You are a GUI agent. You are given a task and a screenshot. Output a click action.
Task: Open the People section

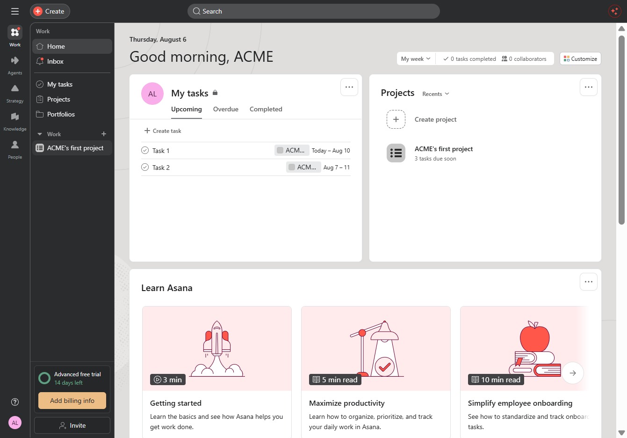pyautogui.click(x=15, y=149)
